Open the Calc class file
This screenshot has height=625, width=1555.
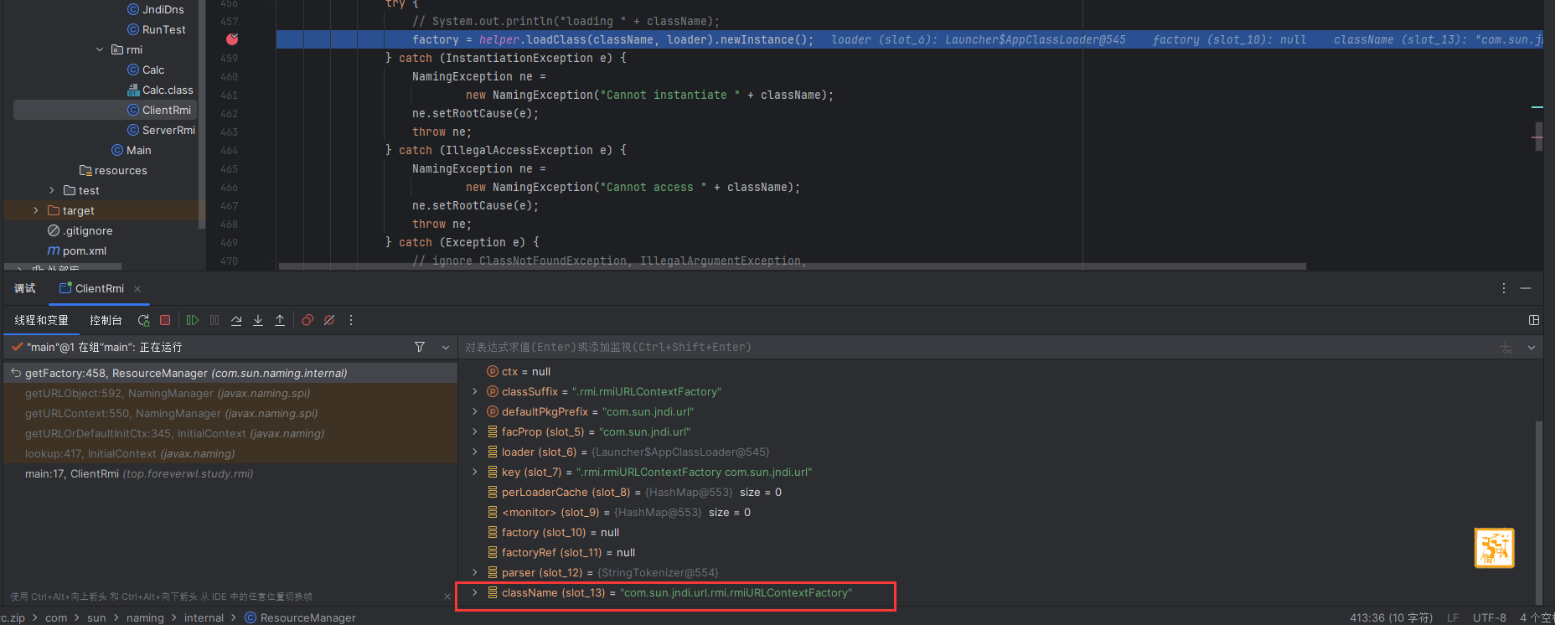146,70
